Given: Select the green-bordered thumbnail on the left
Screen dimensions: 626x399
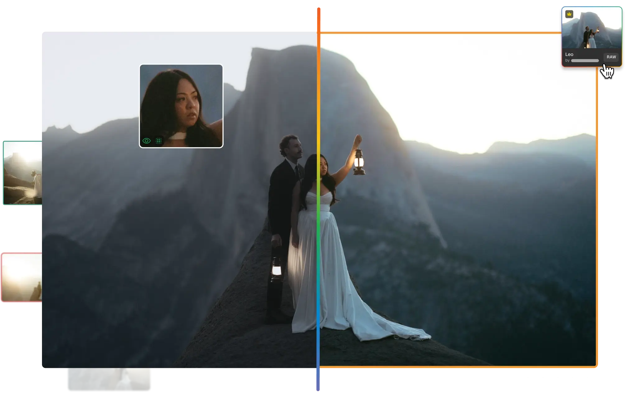Looking at the screenshot, I should point(22,172).
